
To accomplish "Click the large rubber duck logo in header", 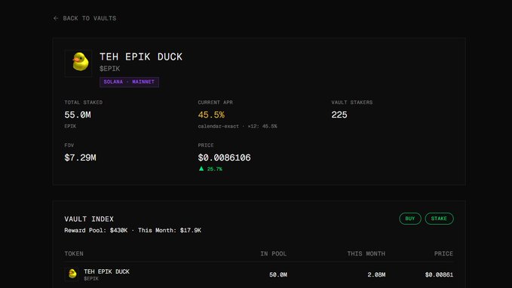I will [x=78, y=63].
